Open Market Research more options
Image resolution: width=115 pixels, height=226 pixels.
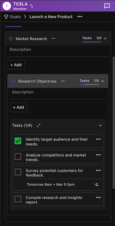53,39
